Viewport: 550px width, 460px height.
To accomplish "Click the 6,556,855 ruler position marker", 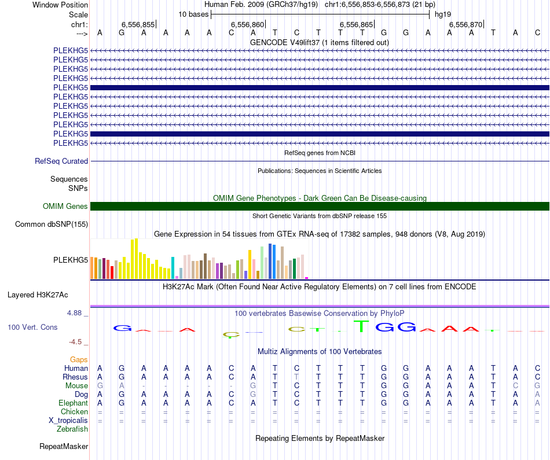I will point(138,24).
